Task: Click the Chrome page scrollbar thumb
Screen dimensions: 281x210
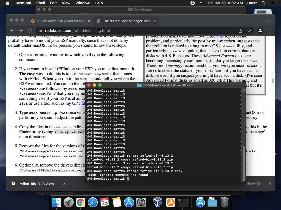Action: (273, 81)
